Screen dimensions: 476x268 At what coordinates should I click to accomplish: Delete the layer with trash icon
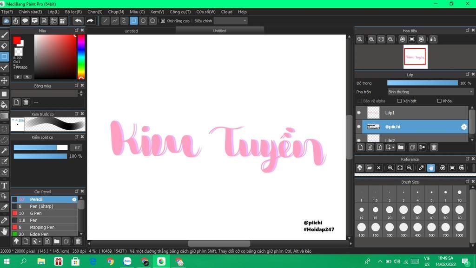click(434, 147)
